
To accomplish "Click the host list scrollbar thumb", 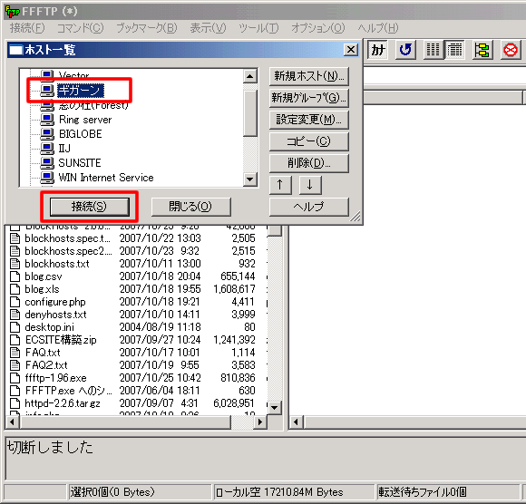I will (250, 113).
